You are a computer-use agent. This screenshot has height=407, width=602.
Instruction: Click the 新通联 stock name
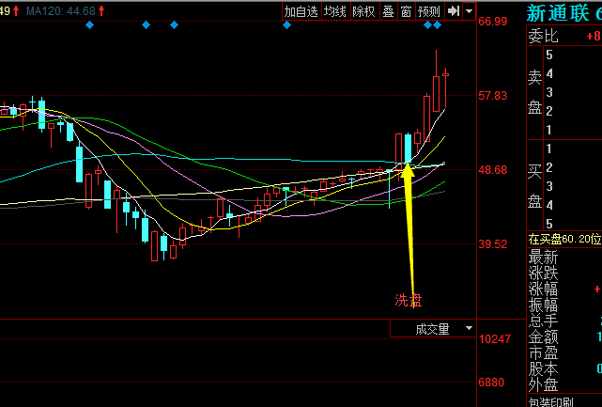pos(558,13)
